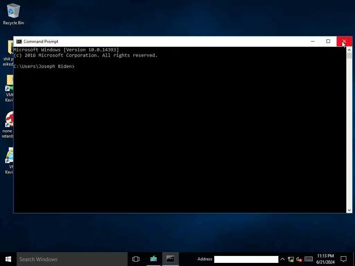Click the Microsoft Windows version text line
The image size is (355, 266).
(66, 50)
